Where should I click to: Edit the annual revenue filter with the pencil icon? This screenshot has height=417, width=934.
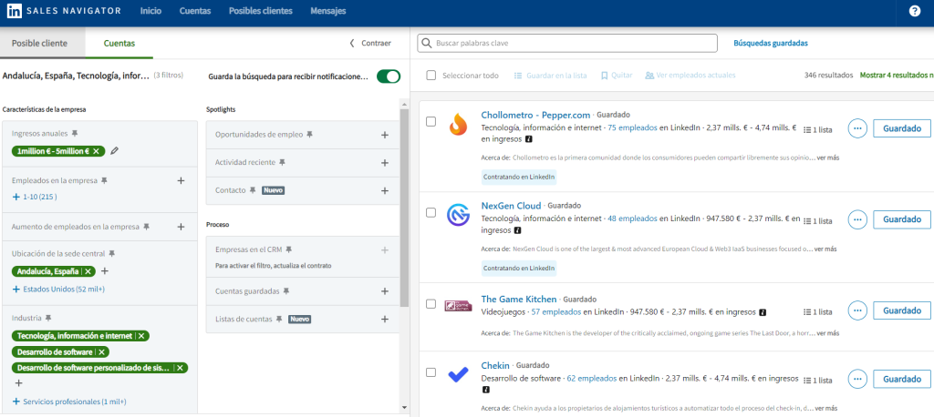point(114,151)
